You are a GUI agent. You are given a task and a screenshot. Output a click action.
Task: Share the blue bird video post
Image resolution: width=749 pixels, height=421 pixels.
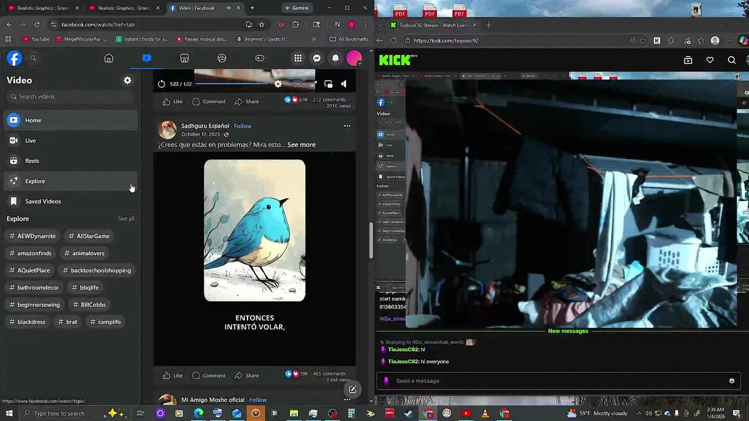click(x=246, y=375)
